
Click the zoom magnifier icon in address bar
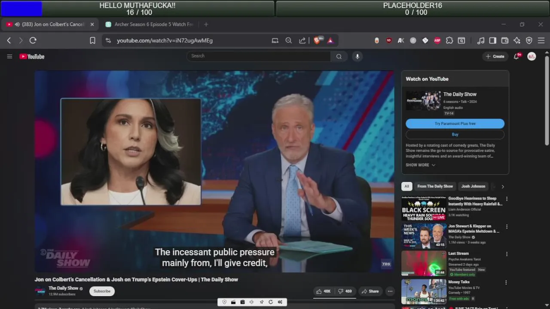click(289, 40)
